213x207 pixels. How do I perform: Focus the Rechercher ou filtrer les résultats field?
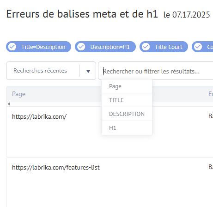point(156,71)
